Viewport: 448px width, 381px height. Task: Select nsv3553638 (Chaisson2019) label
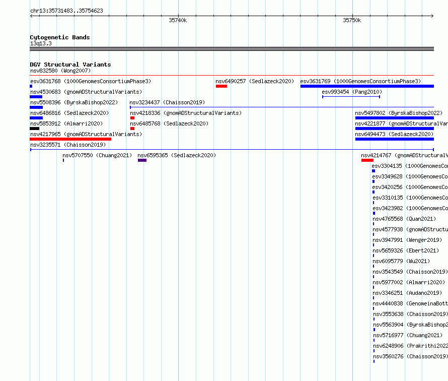point(411,314)
